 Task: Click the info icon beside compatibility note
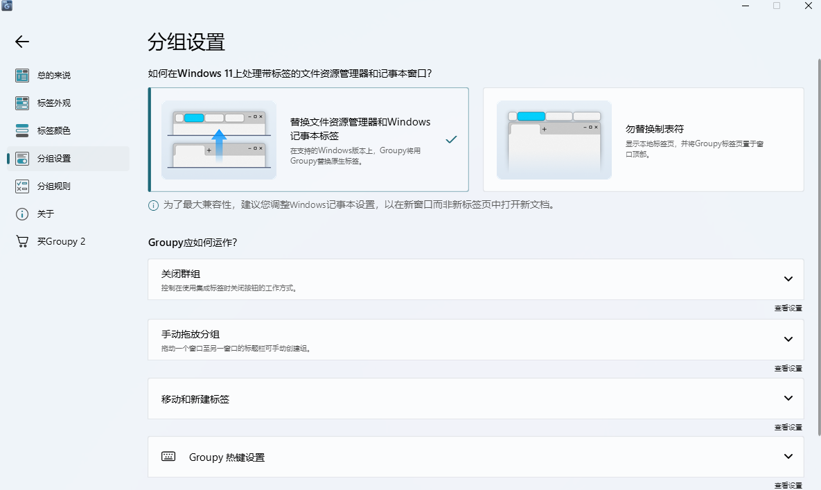click(153, 205)
